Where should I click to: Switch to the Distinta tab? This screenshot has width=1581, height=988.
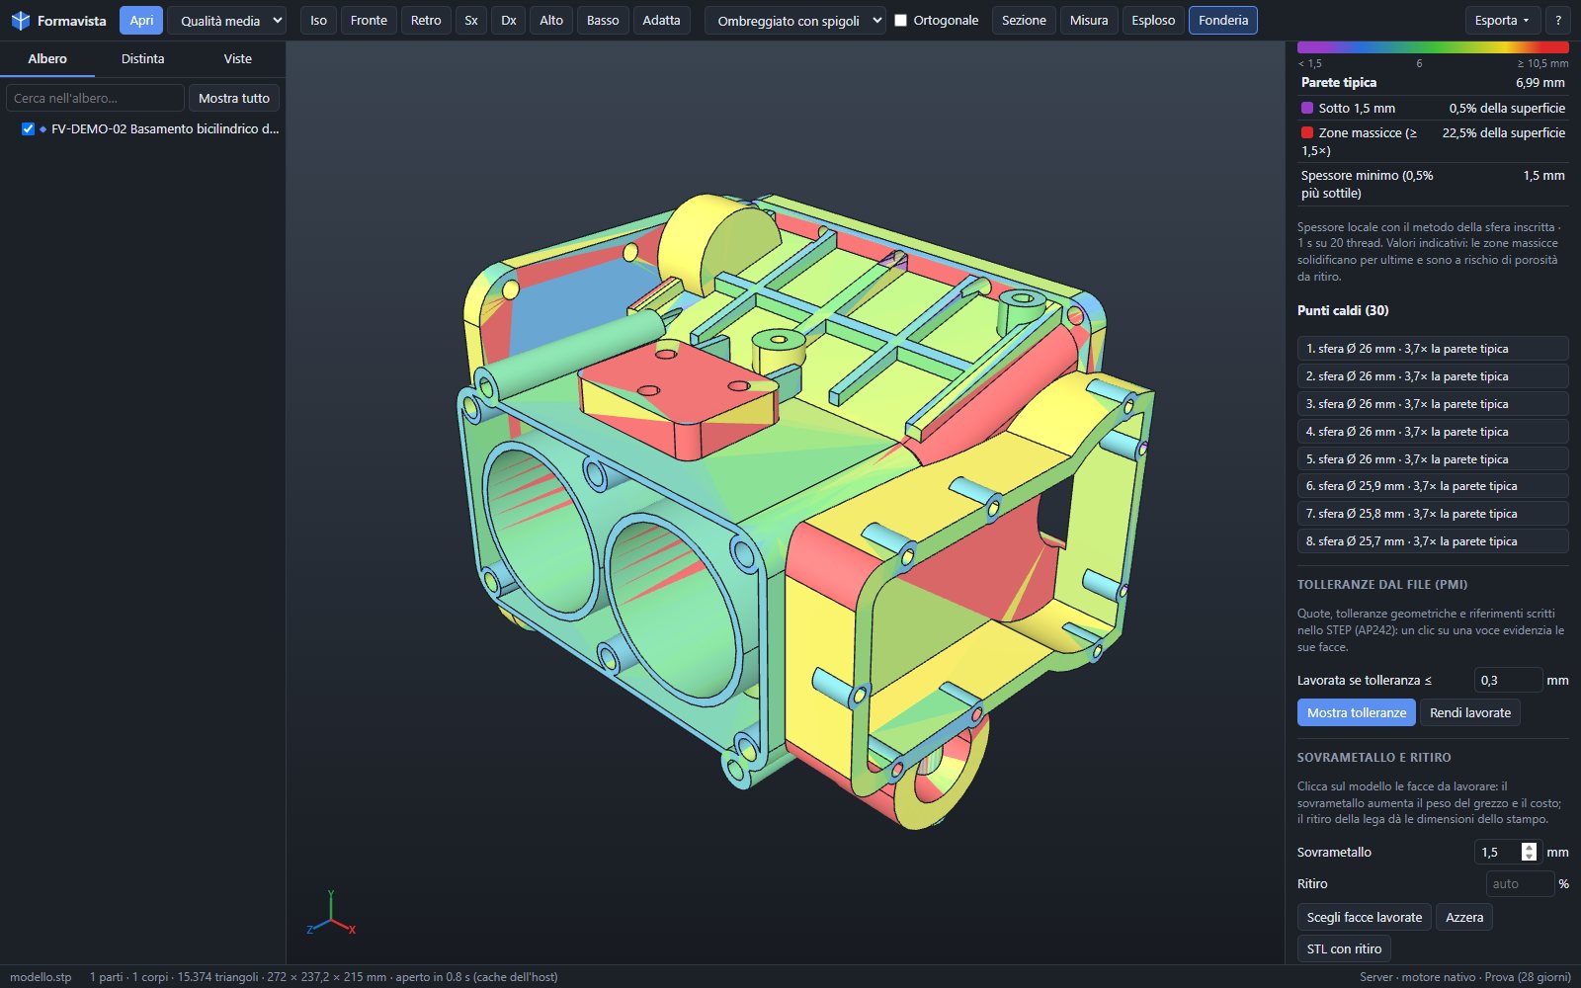[143, 59]
